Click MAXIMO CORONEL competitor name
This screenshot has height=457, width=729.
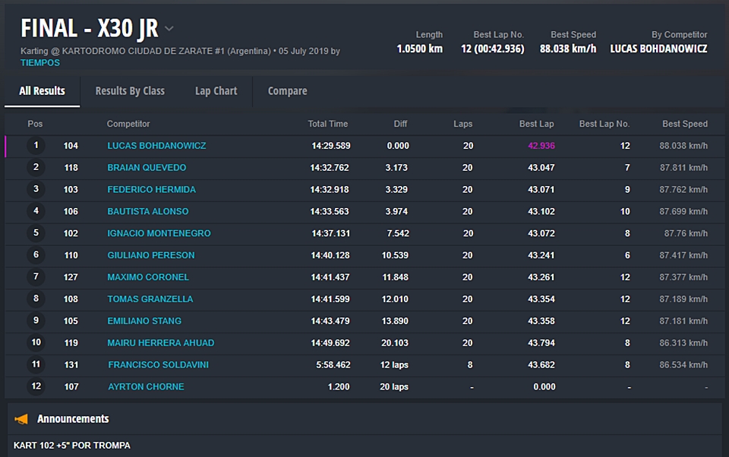pos(147,278)
